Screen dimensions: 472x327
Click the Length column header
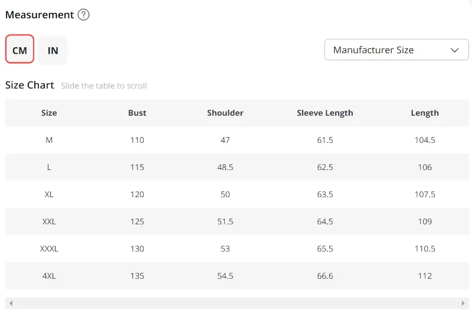click(425, 113)
